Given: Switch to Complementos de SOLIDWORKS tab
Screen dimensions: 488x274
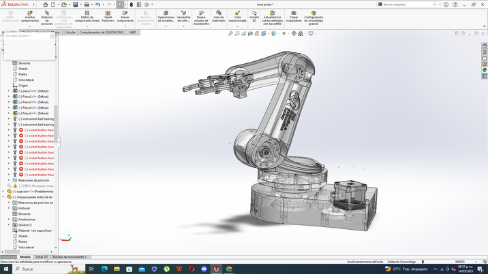Looking at the screenshot, I should (101, 32).
